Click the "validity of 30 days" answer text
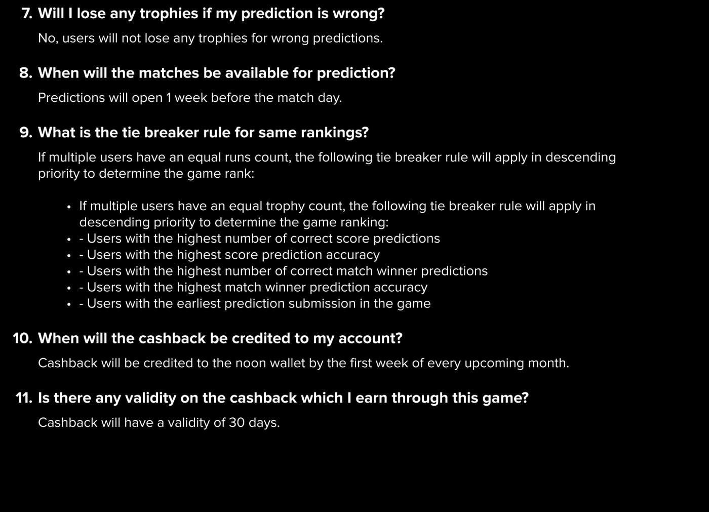This screenshot has height=512, width=709. tap(159, 422)
